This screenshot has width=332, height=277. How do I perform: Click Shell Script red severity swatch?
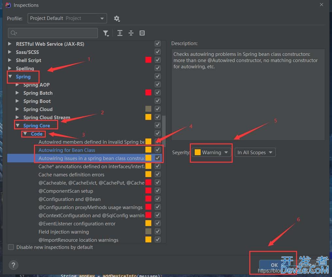[x=148, y=60]
